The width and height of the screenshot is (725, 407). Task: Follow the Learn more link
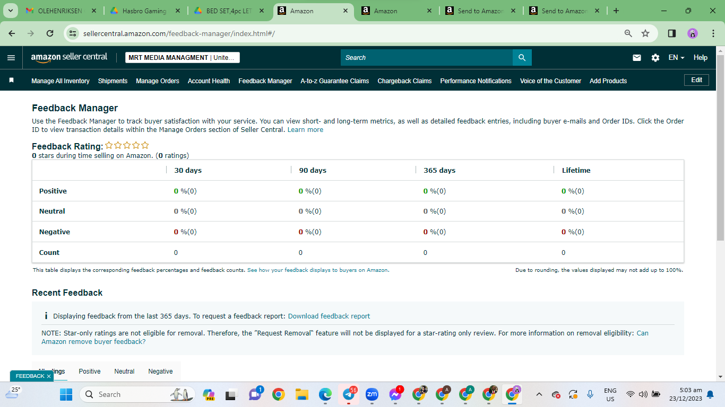click(x=305, y=130)
